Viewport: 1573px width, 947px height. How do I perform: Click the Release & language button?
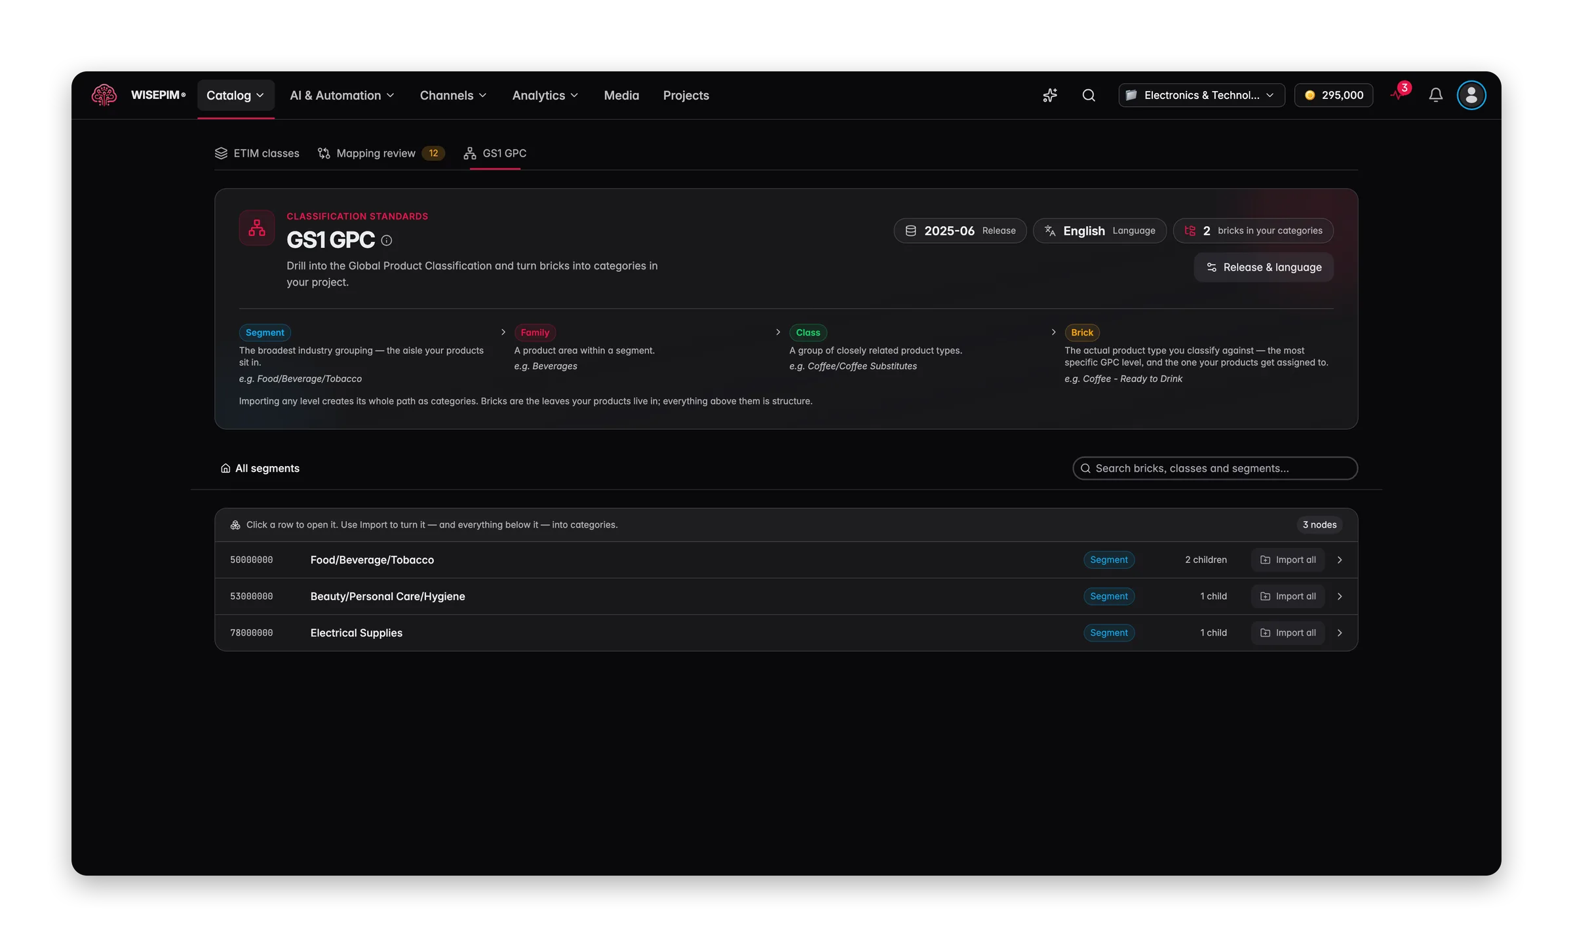pyautogui.click(x=1264, y=267)
